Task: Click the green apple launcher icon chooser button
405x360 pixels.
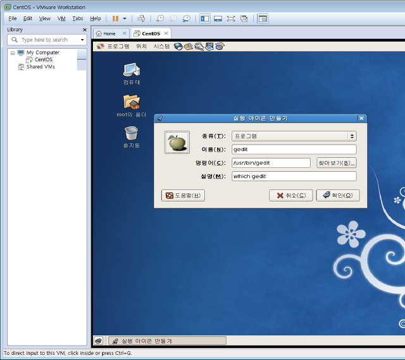Action: click(x=177, y=142)
